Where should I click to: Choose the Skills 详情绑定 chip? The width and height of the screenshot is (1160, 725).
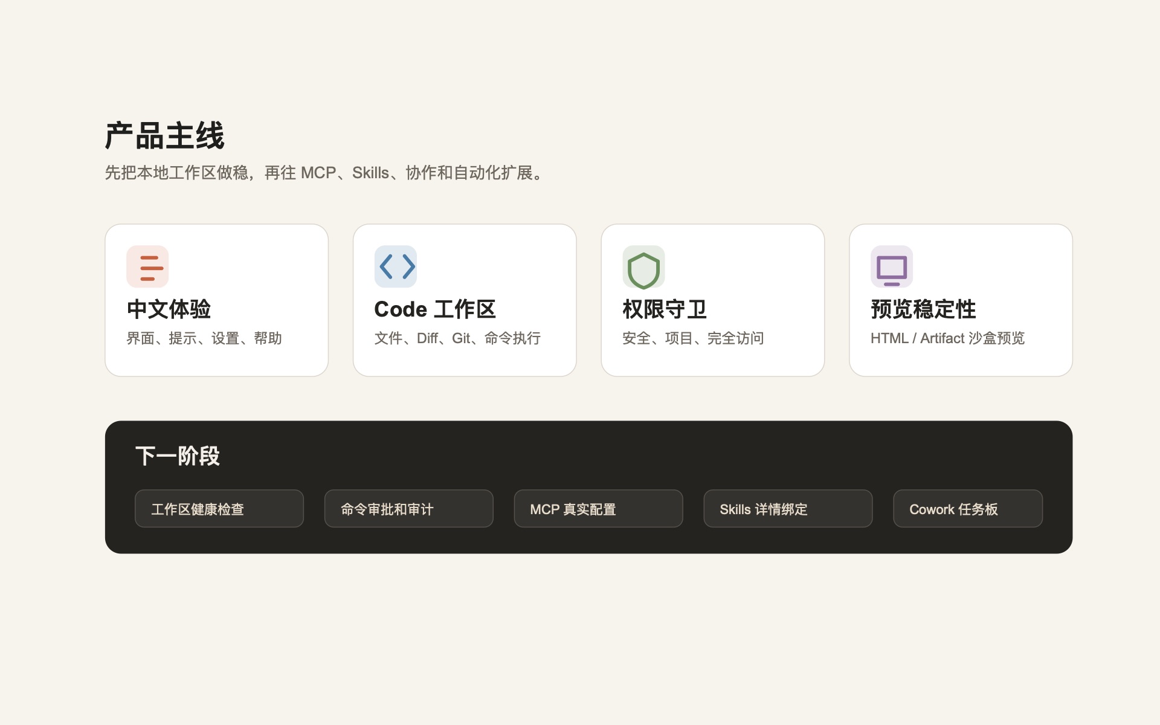788,509
